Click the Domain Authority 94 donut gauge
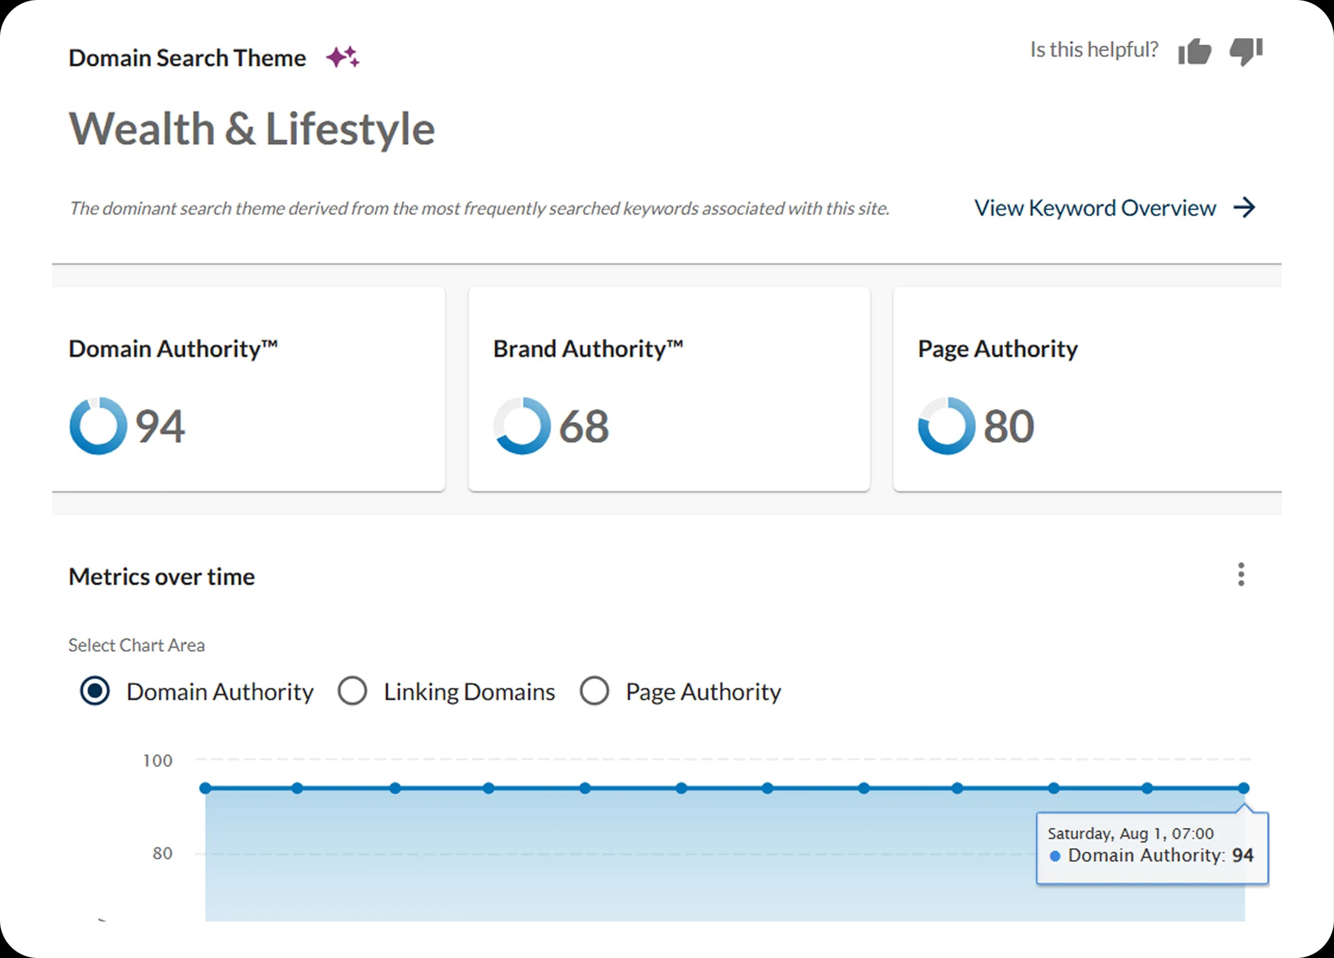1334x958 pixels. pyautogui.click(x=98, y=426)
